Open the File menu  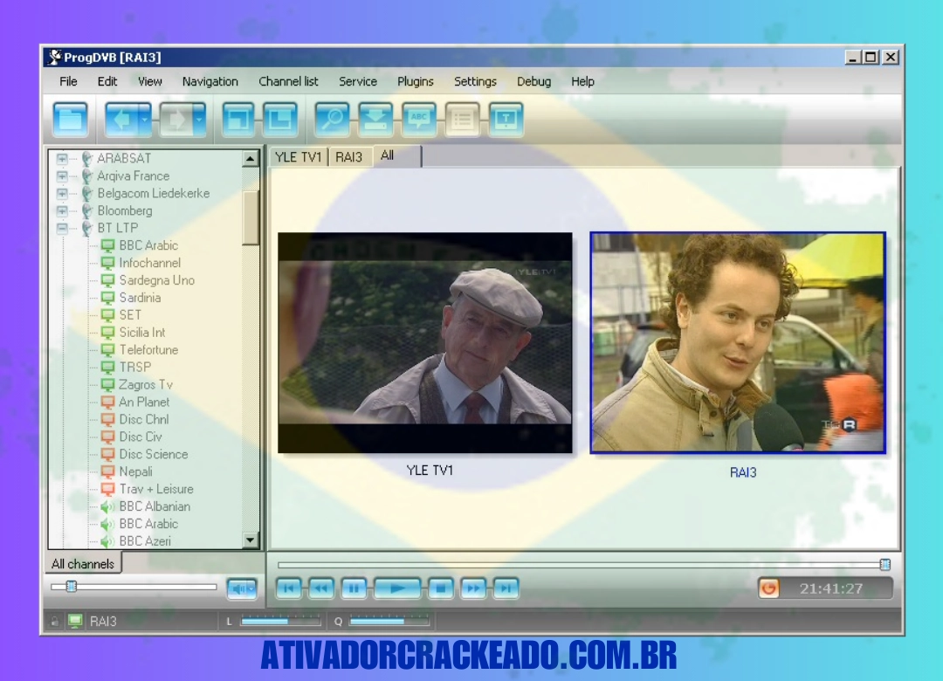point(68,81)
